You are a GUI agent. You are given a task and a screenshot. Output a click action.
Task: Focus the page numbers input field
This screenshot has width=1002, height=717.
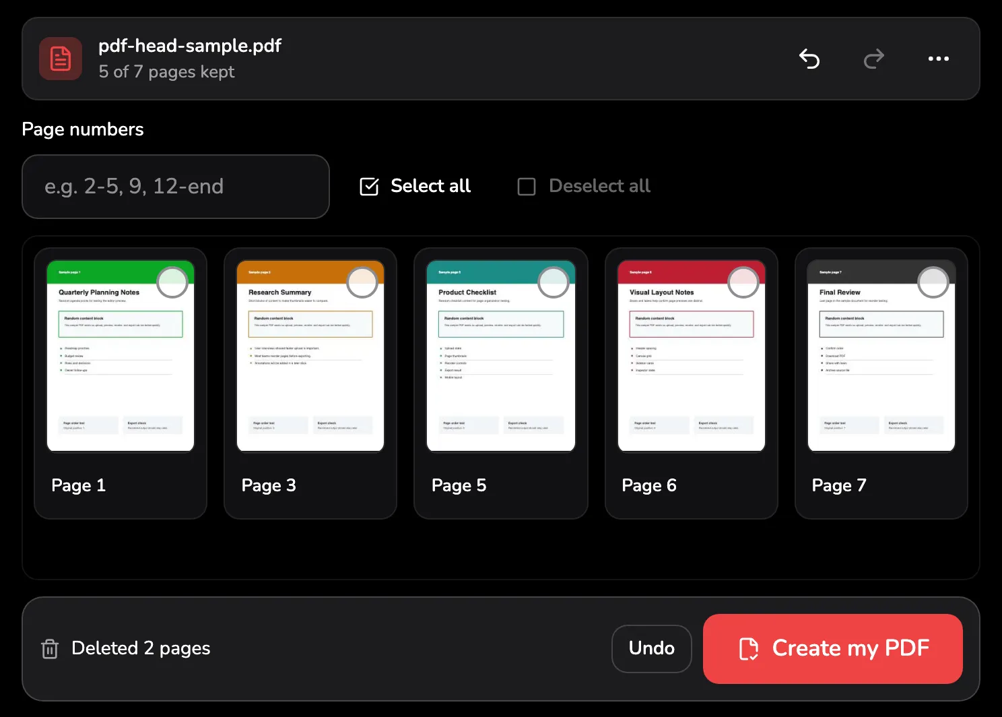(176, 187)
